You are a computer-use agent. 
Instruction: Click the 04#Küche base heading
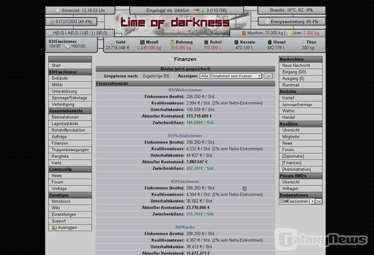[185, 227]
